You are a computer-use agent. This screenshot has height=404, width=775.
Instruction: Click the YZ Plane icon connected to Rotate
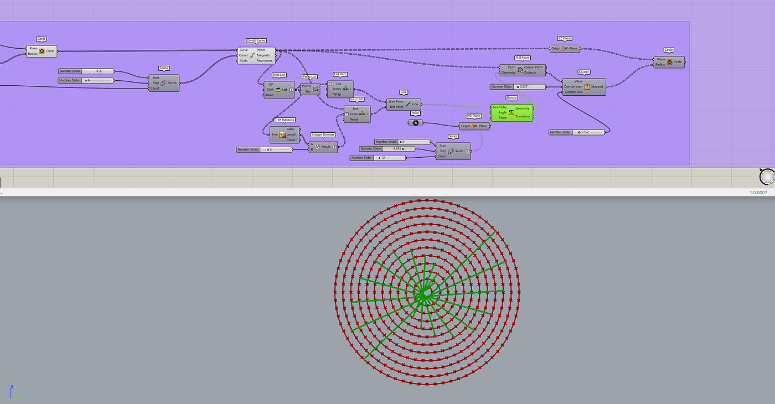(474, 126)
